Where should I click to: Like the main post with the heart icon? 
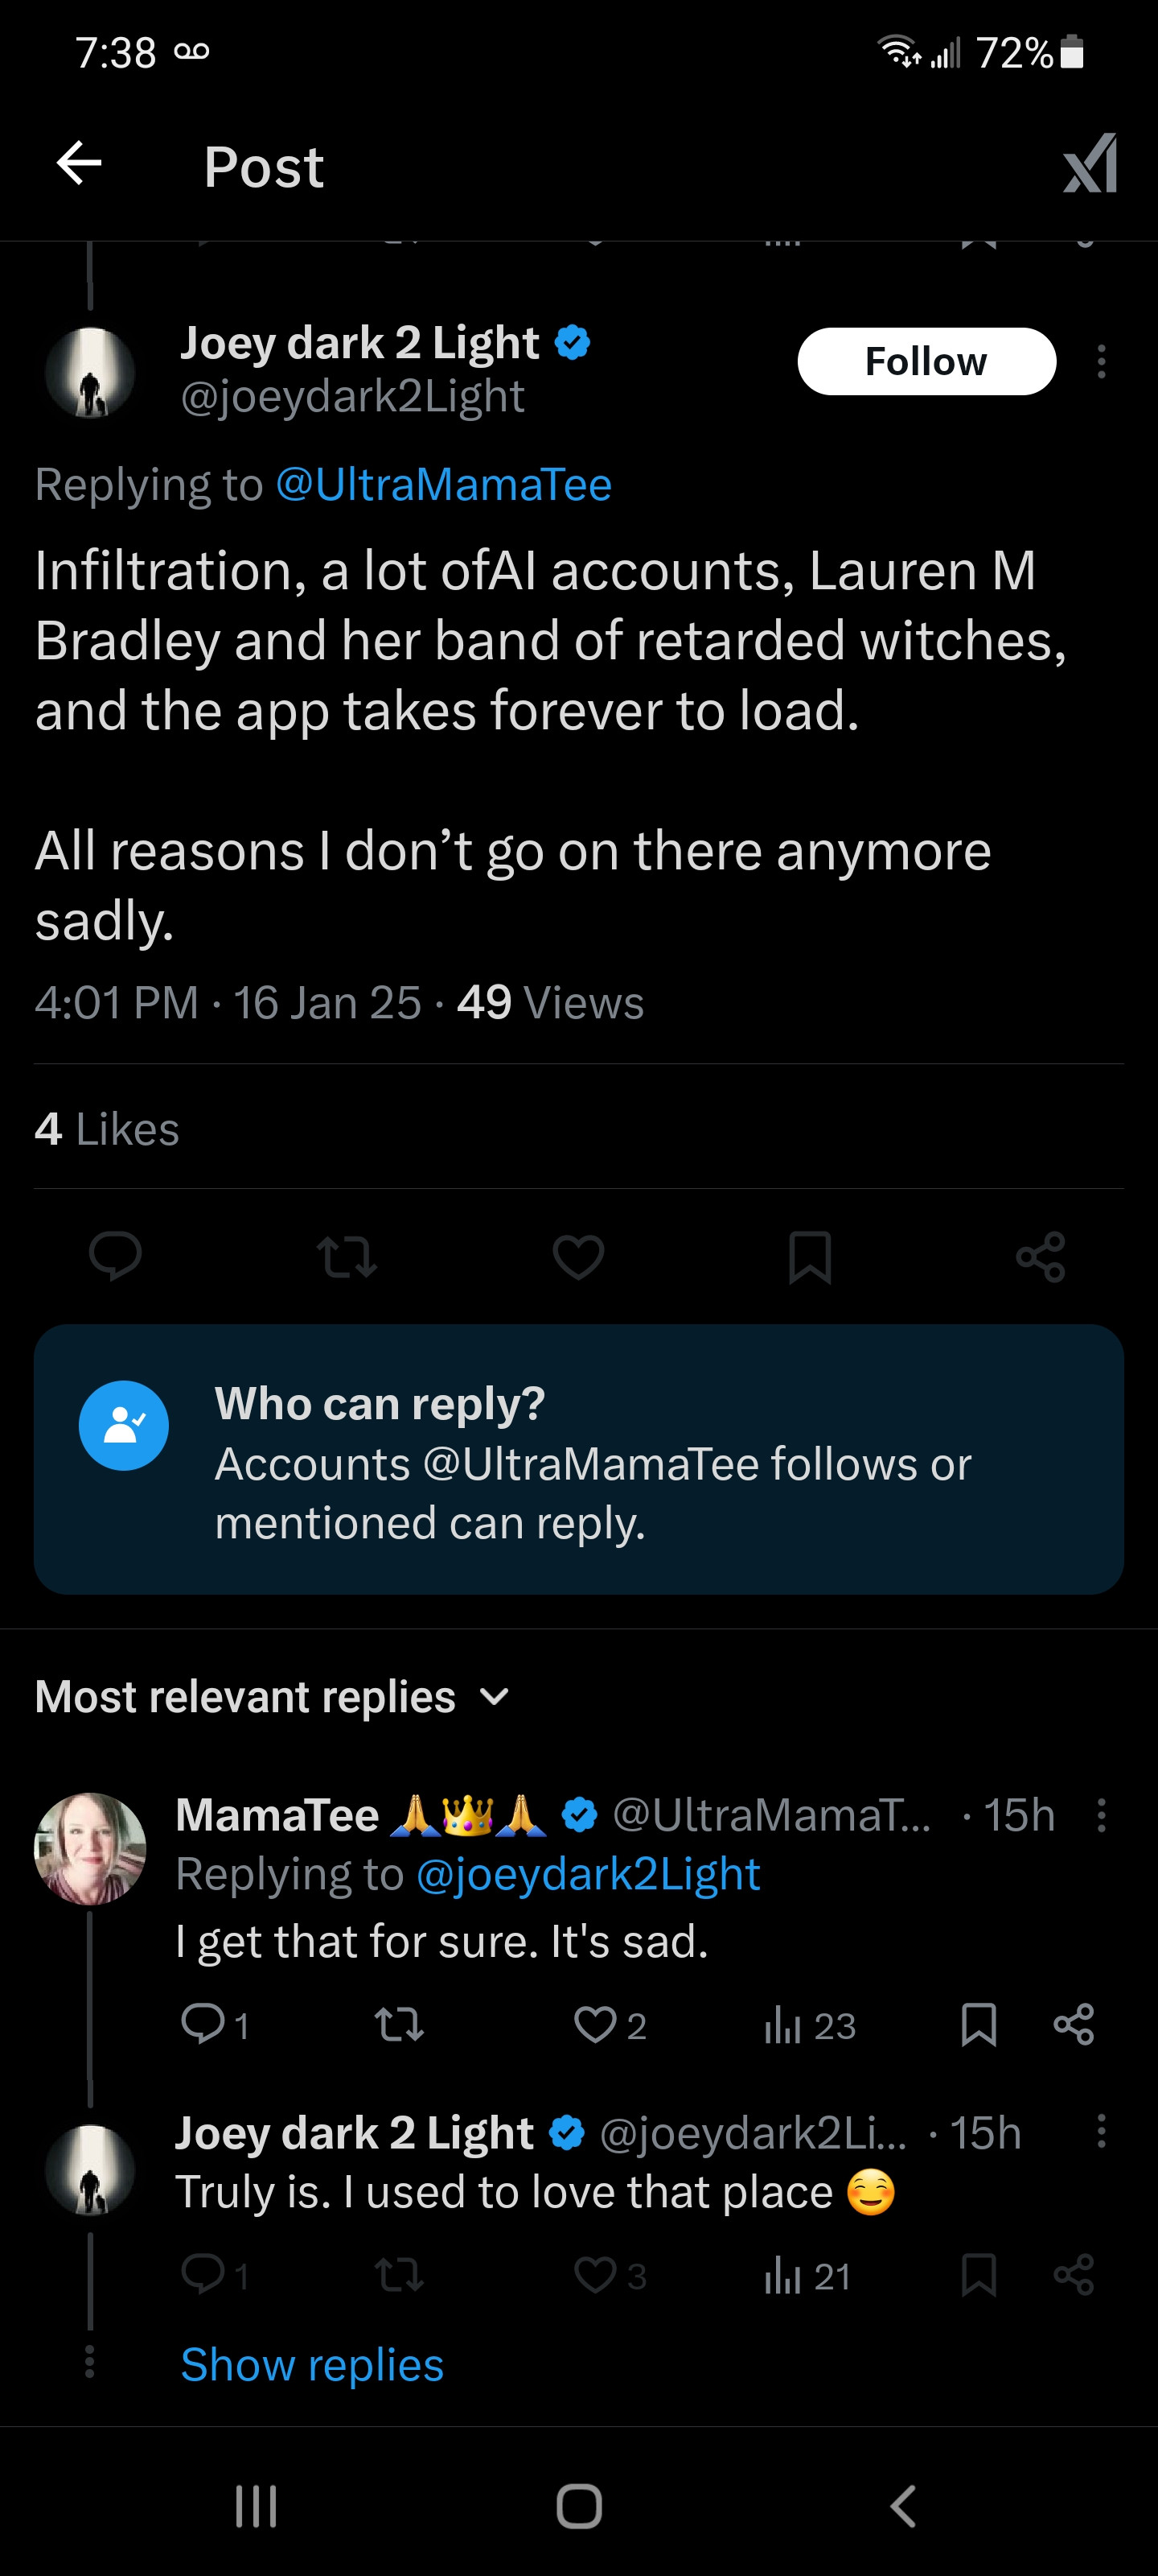click(578, 1257)
